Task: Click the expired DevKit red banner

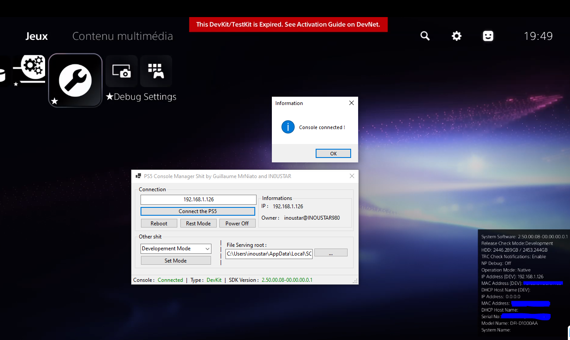Action: (x=288, y=25)
